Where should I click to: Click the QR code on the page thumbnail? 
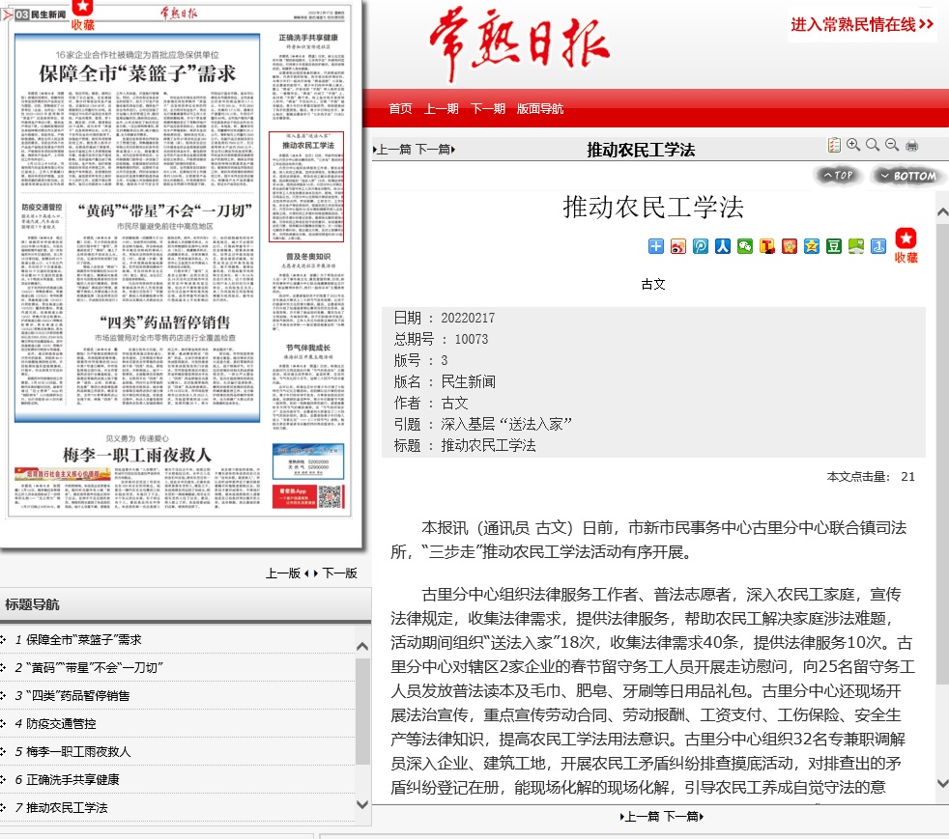pyautogui.click(x=330, y=497)
